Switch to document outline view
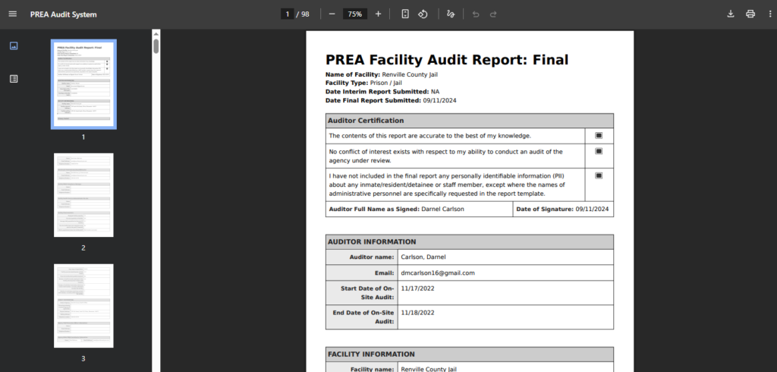Image resolution: width=777 pixels, height=372 pixels. [14, 79]
